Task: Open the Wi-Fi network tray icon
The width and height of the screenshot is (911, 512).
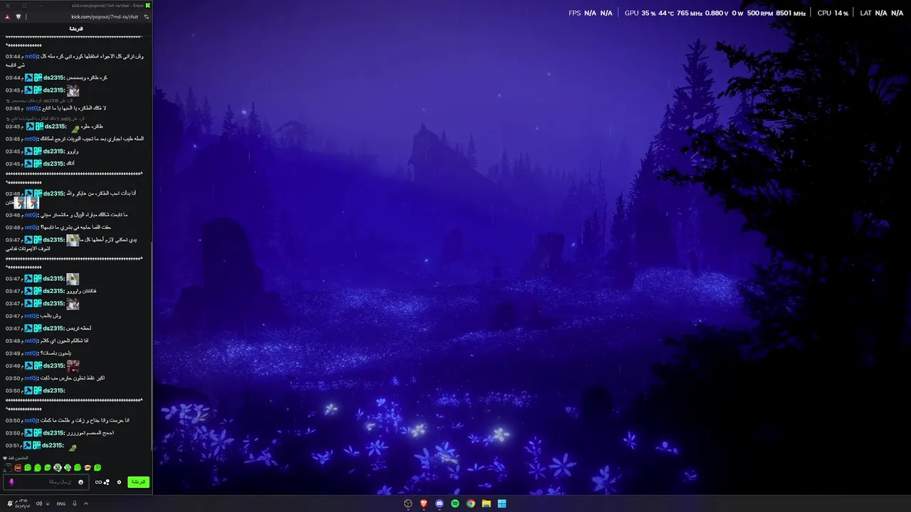Action: (x=48, y=503)
